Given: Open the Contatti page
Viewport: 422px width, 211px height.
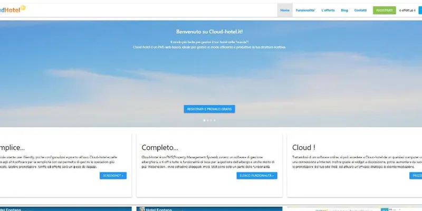Looking at the screenshot, I should pos(360,10).
